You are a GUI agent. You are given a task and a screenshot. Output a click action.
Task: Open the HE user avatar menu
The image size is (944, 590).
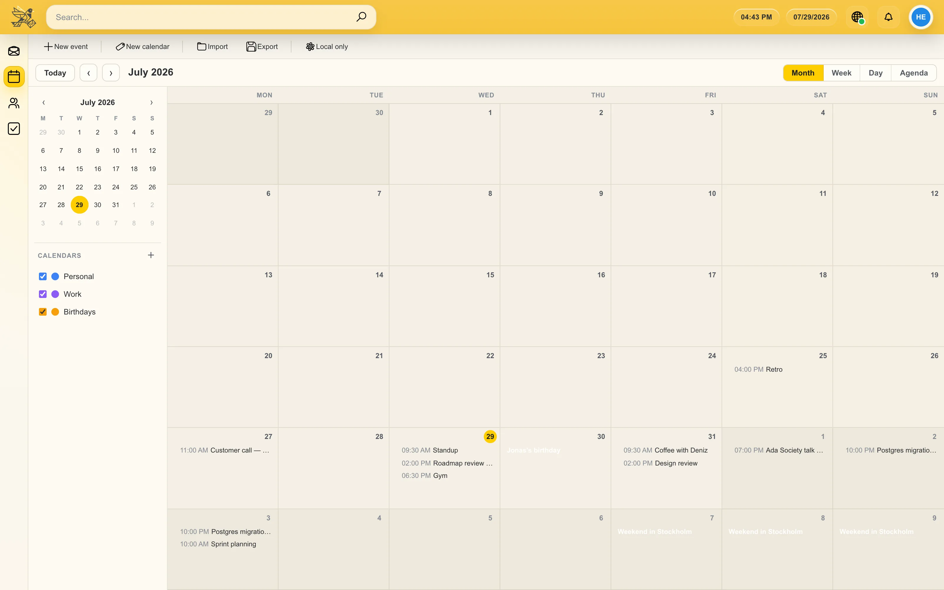(921, 17)
